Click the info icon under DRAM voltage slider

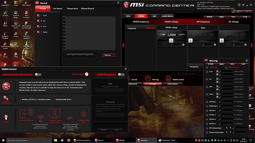point(183,45)
